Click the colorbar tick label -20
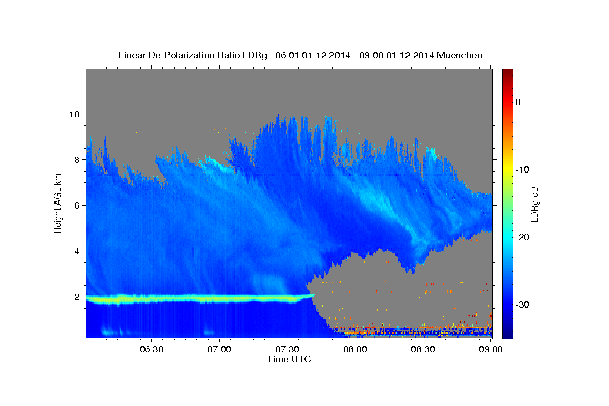This screenshot has width=609, height=406. [522, 237]
